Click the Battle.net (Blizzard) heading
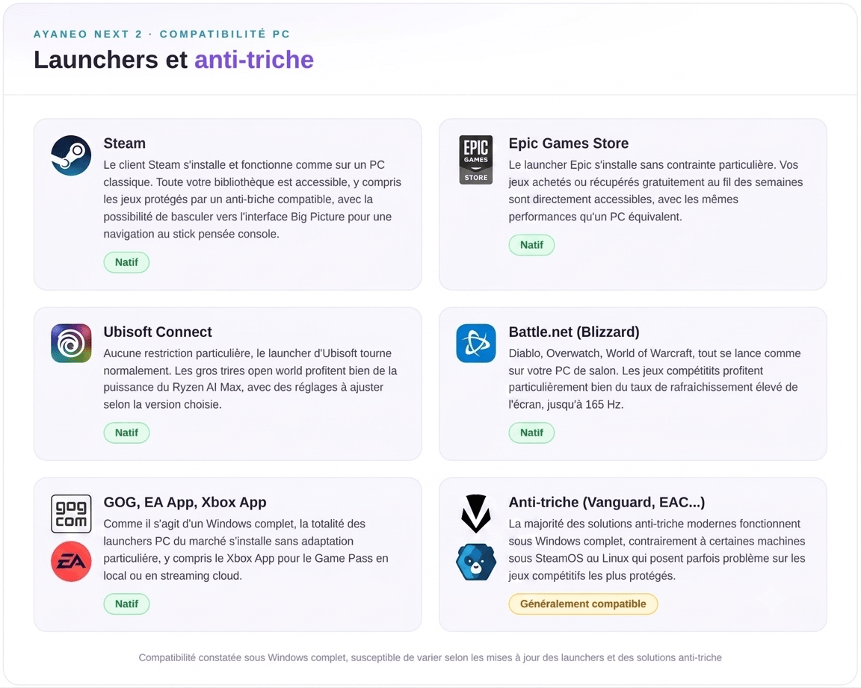Viewport: 861px width, 688px height. 574,332
